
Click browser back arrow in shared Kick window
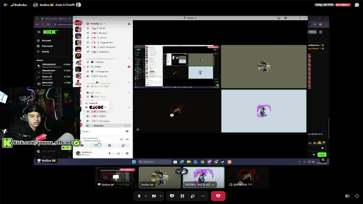pos(37,25)
